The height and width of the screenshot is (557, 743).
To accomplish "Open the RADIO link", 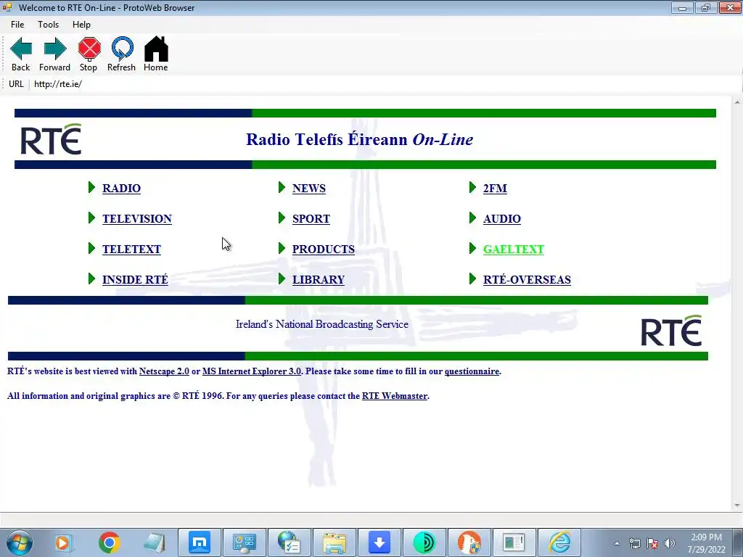I will (x=121, y=188).
